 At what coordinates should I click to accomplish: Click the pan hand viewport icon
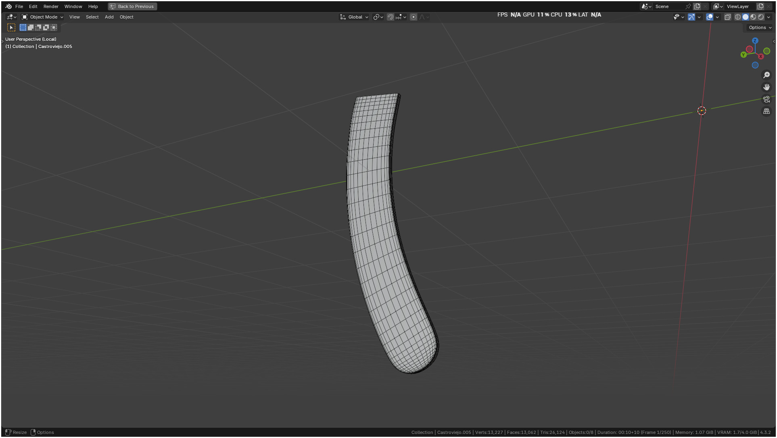pyautogui.click(x=767, y=87)
